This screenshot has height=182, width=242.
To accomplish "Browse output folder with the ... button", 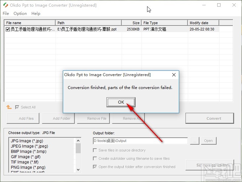I will click(x=195, y=141).
